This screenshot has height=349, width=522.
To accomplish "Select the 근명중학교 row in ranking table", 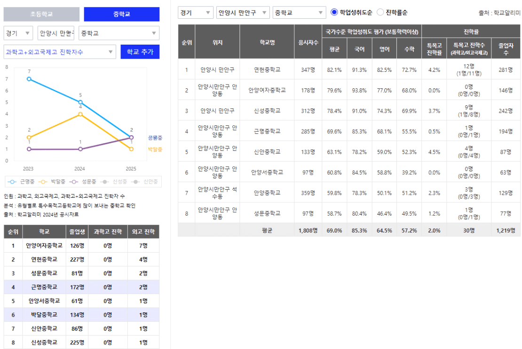I will pyautogui.click(x=81, y=287).
